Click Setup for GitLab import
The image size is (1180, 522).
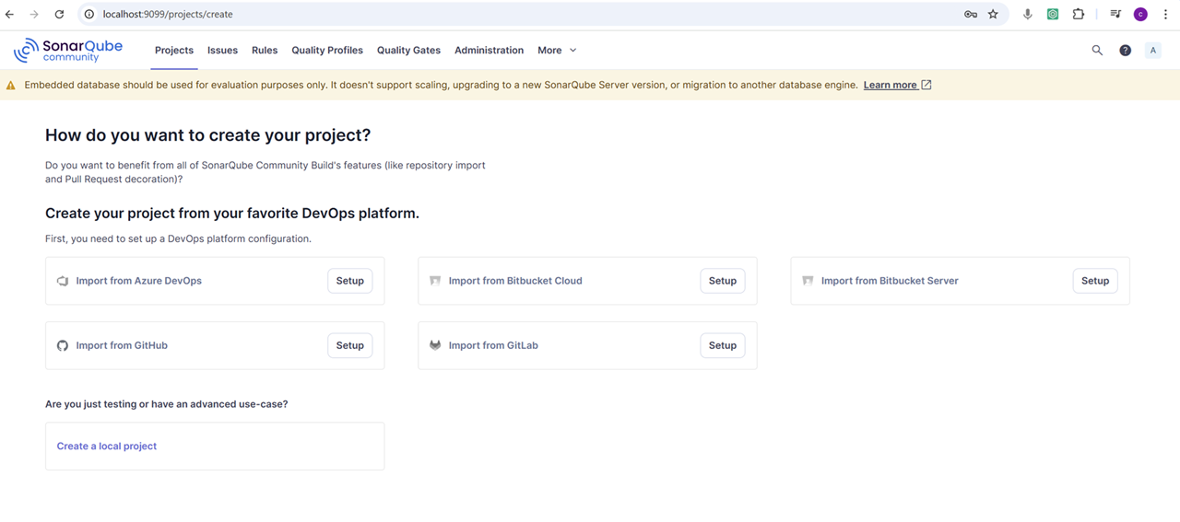click(723, 345)
